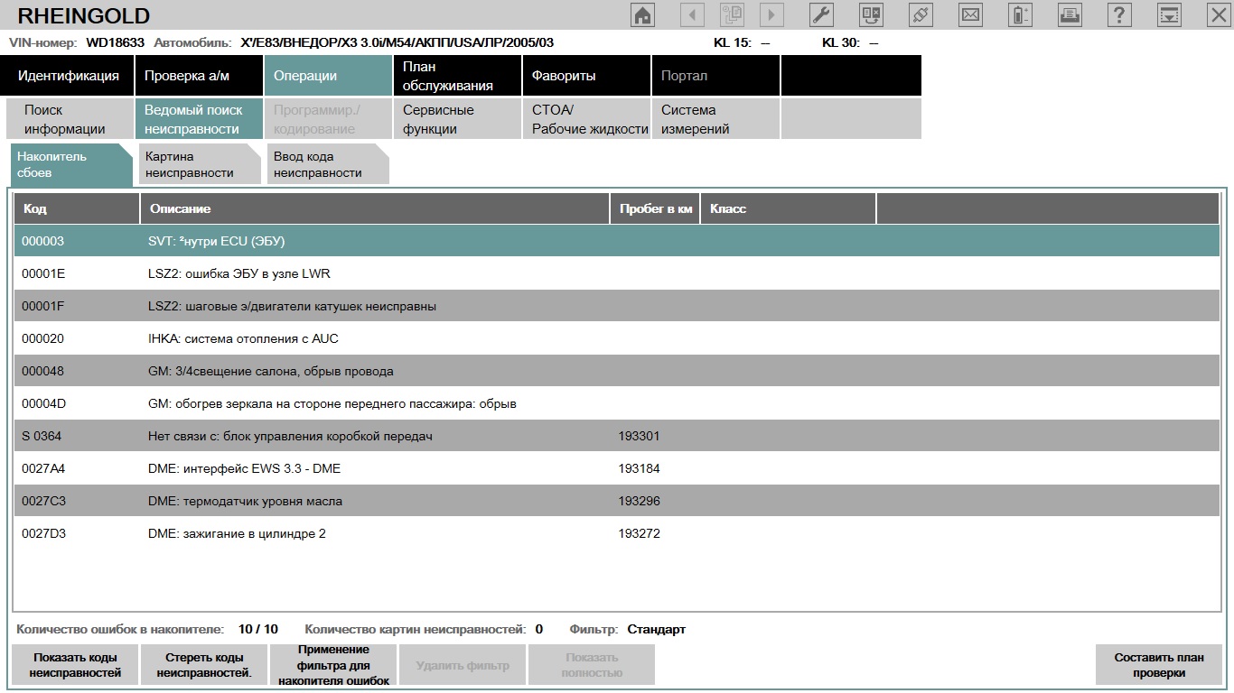1234x693 pixels.
Task: Click the Удалить фильтр button
Action: [x=463, y=665]
